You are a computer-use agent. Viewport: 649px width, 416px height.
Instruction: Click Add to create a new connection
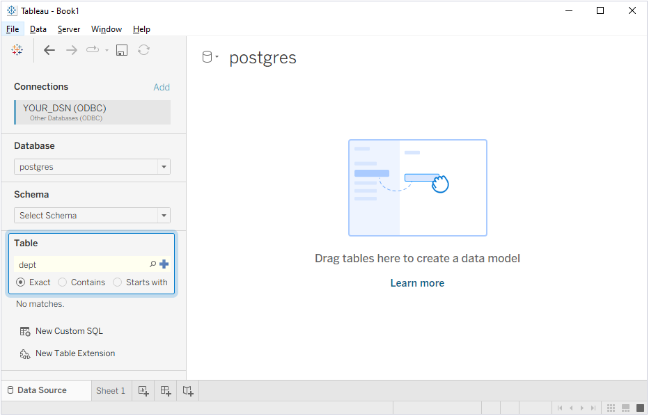162,87
